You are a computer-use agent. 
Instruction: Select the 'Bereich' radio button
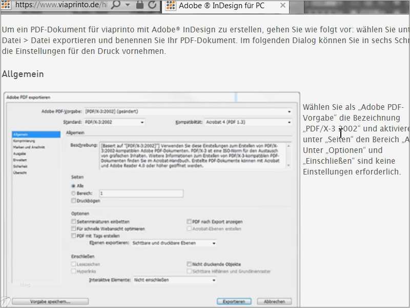pos(73,194)
